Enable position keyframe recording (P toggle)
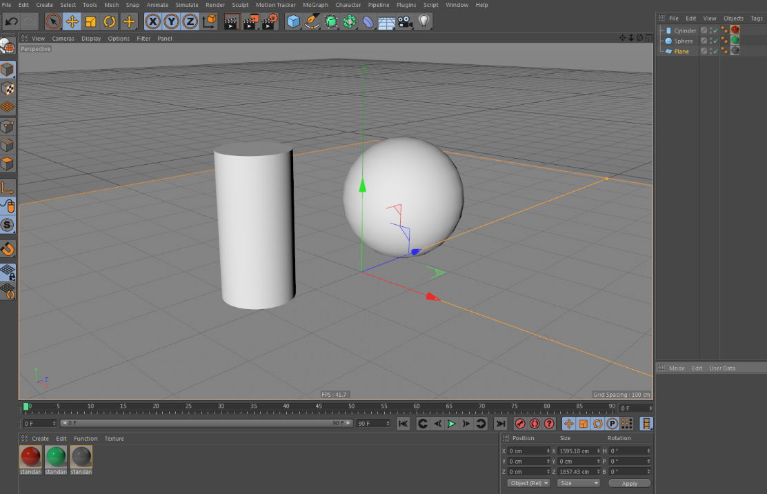The height and width of the screenshot is (494, 767). click(x=612, y=424)
